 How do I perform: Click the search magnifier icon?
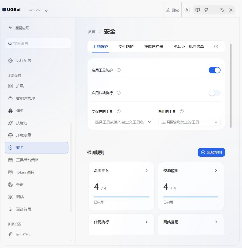click(10, 43)
